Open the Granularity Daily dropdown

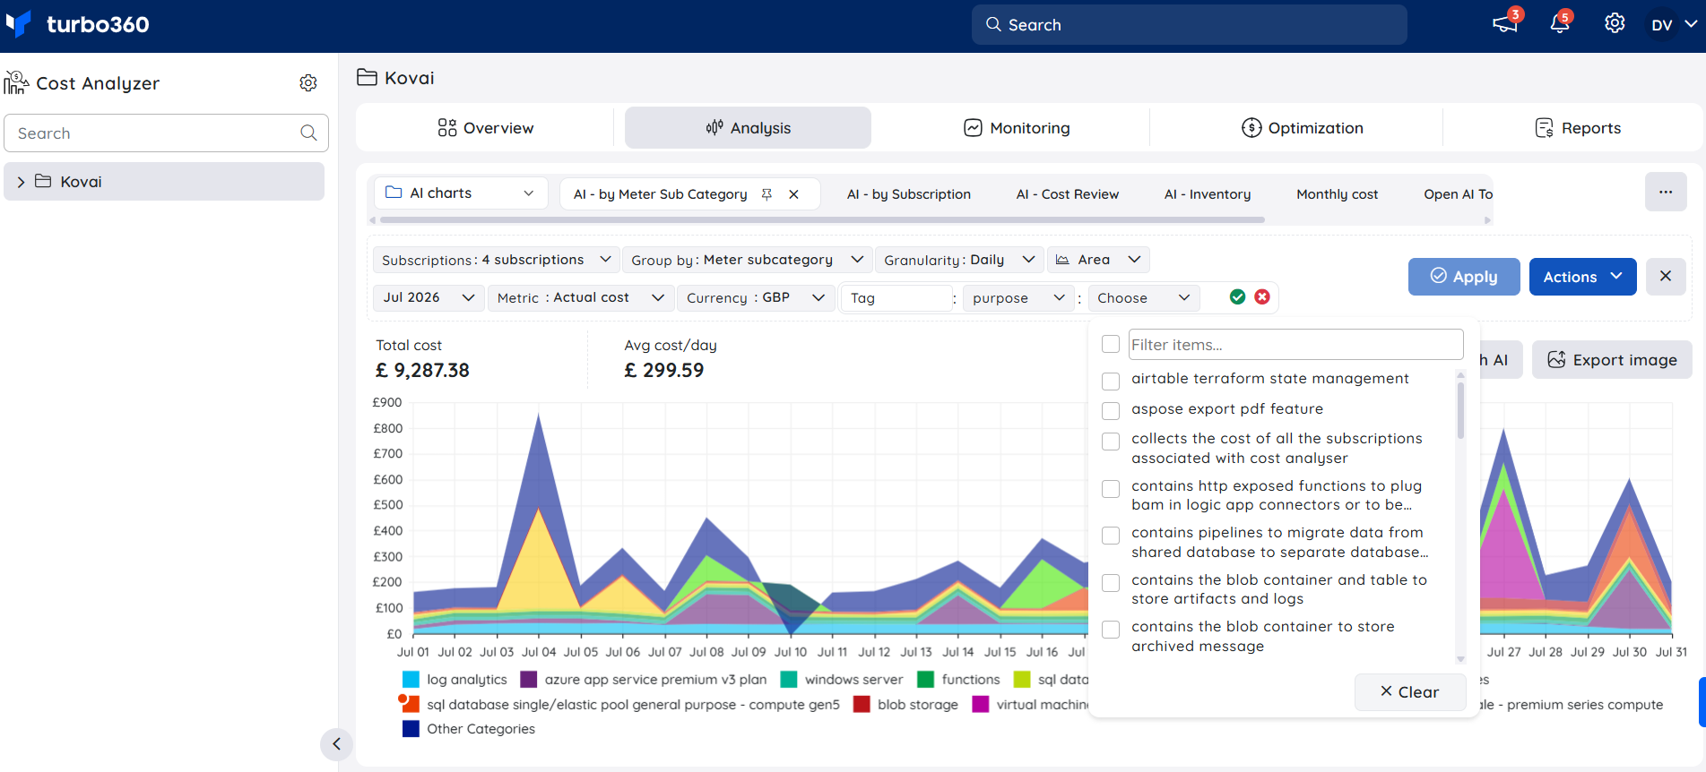959,260
